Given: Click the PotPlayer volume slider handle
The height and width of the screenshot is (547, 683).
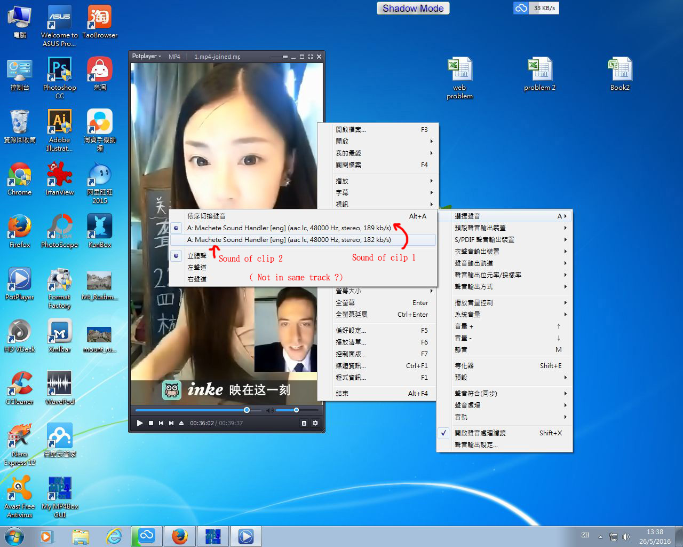Looking at the screenshot, I should click(296, 410).
